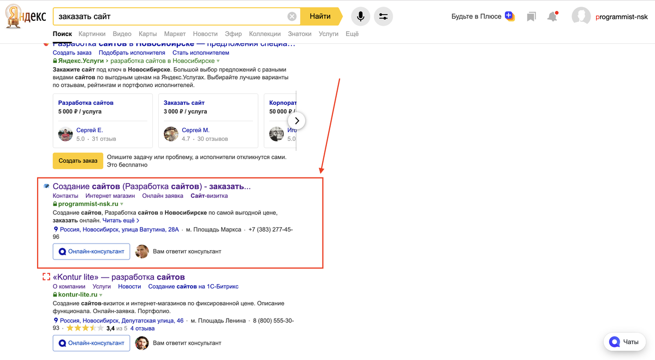Click the Kontur lite favicon icon
This screenshot has height=360, width=655.
click(46, 277)
